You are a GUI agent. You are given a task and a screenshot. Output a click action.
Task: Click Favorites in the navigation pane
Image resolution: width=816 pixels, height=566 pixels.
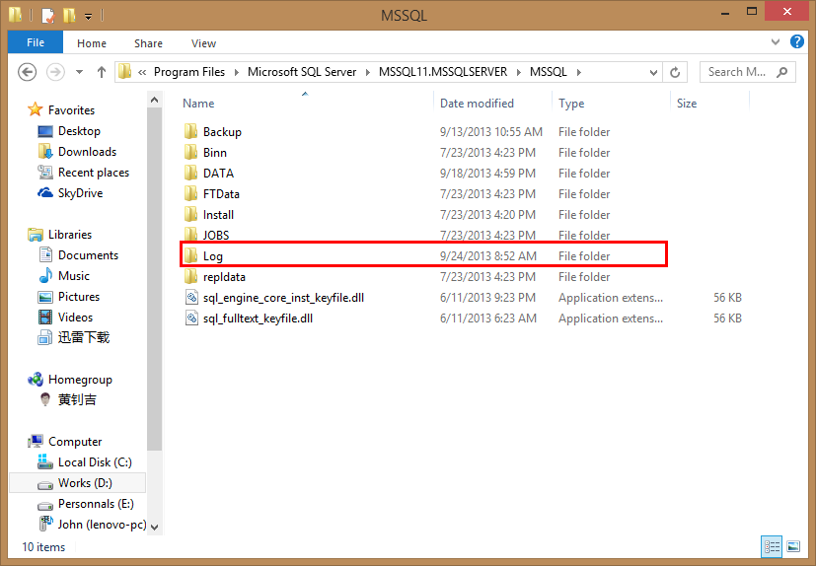[x=71, y=109]
